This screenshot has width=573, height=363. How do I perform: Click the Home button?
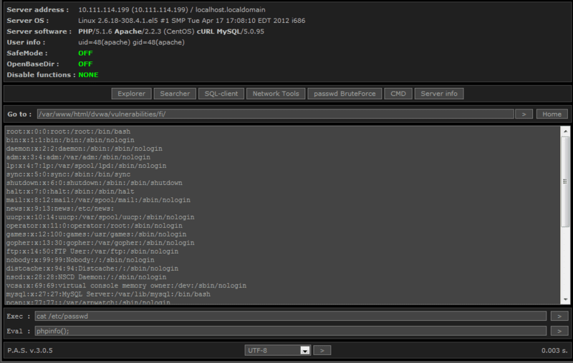[x=552, y=114]
